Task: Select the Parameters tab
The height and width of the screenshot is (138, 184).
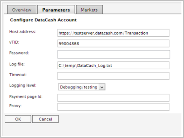Action: click(56, 10)
